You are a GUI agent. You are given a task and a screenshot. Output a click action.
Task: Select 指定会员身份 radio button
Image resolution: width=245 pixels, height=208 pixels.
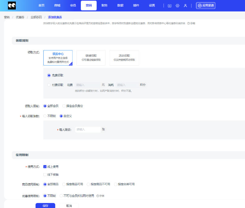(x=64, y=106)
